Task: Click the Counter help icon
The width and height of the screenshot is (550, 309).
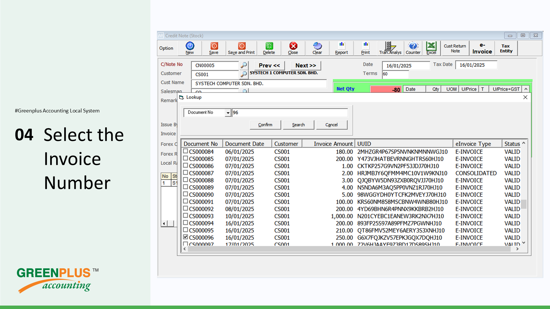Action: 413,48
